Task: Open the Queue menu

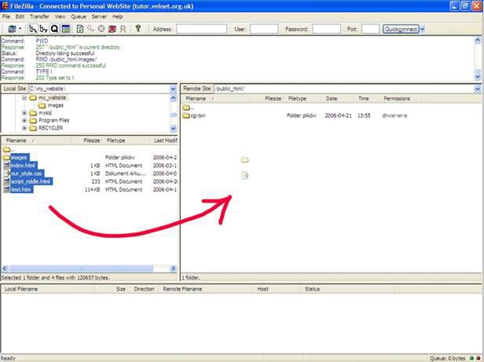Action: [x=79, y=16]
